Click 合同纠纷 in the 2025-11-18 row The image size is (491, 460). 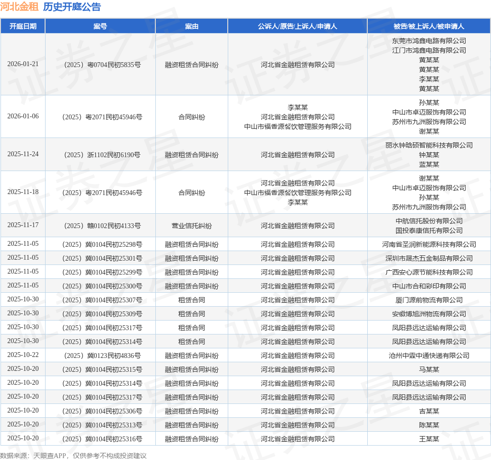coord(192,193)
